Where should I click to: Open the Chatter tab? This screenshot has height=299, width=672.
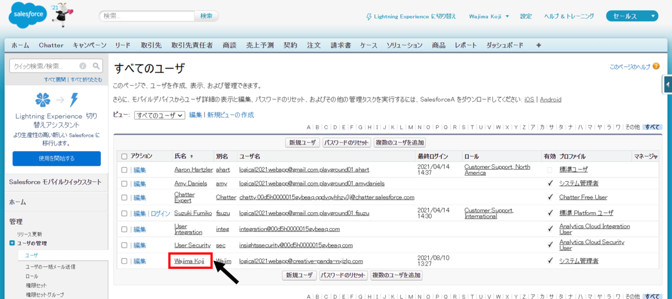click(51, 45)
